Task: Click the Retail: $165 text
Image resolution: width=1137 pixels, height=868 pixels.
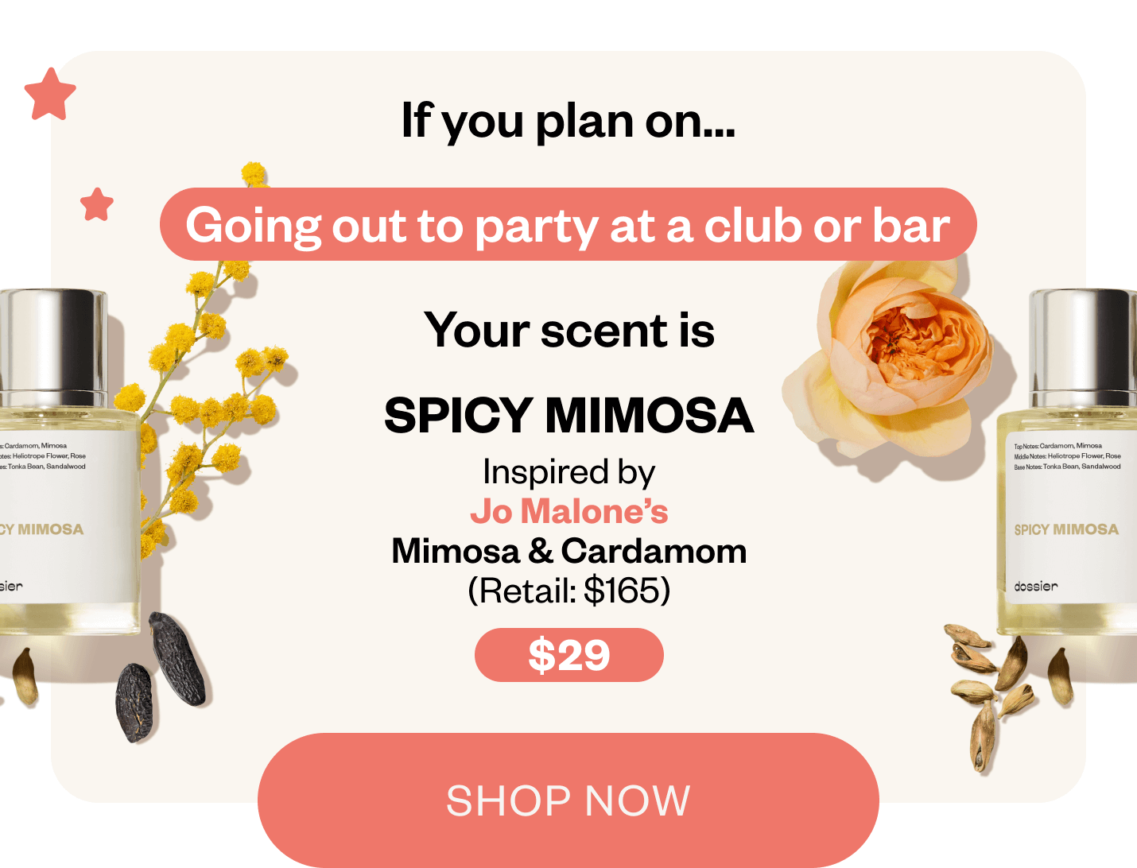Action: [x=569, y=590]
